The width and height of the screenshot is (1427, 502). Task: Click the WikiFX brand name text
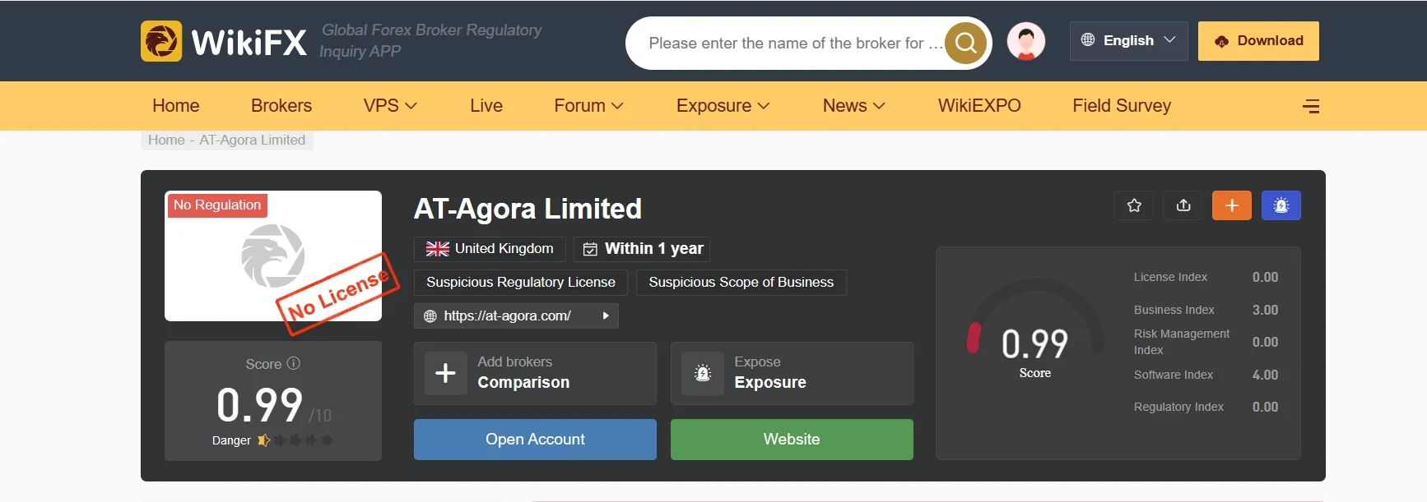coord(249,42)
